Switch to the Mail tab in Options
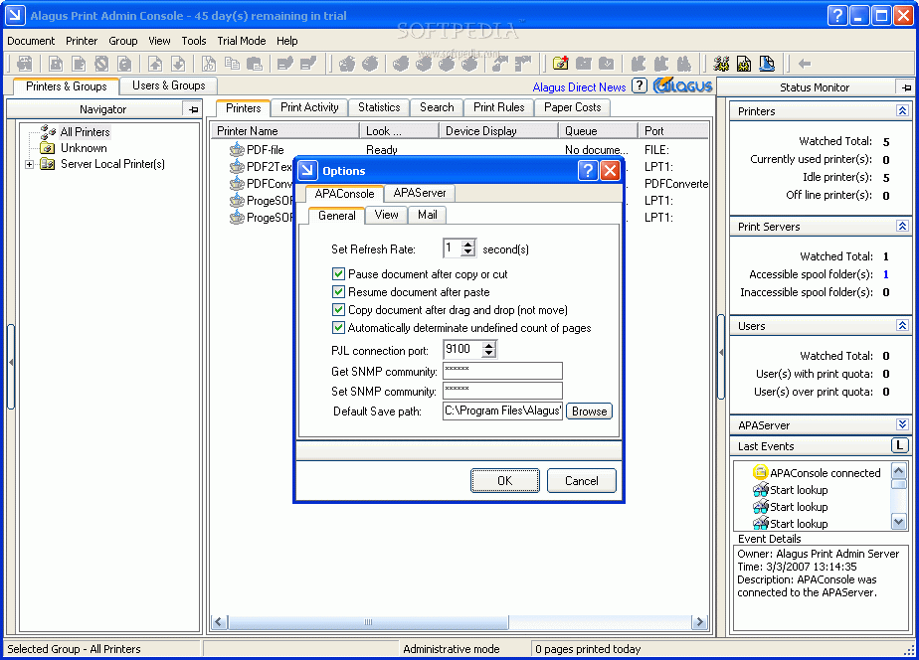The width and height of the screenshot is (919, 660). 428,215
